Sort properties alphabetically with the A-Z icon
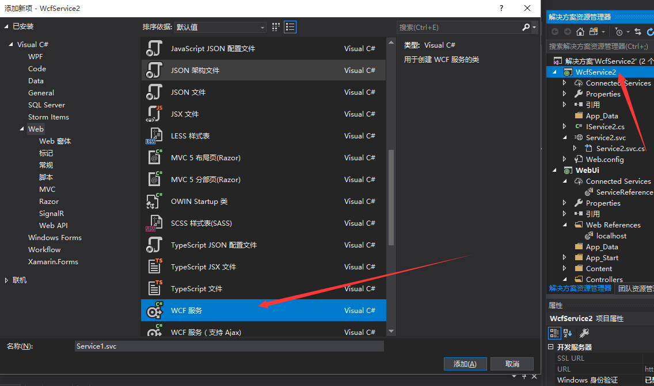This screenshot has height=386, width=654. coord(567,333)
